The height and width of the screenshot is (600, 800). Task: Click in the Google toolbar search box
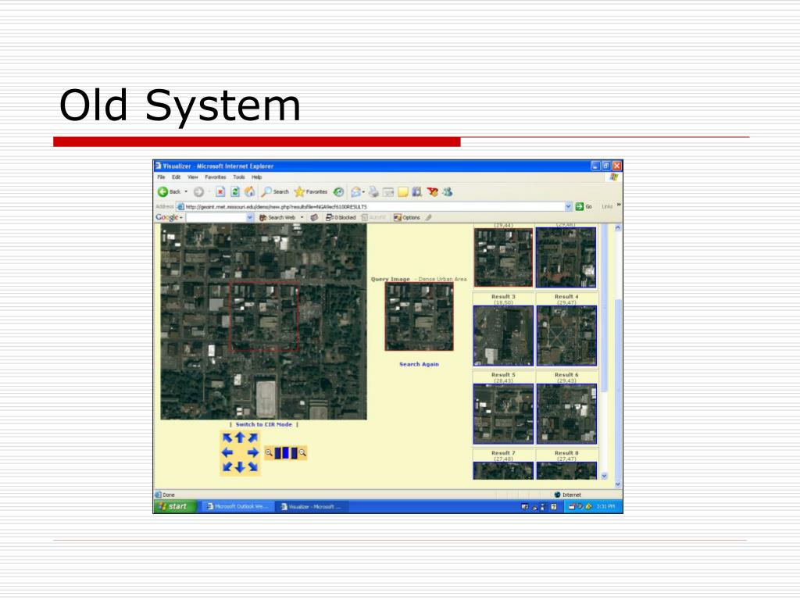(216, 217)
